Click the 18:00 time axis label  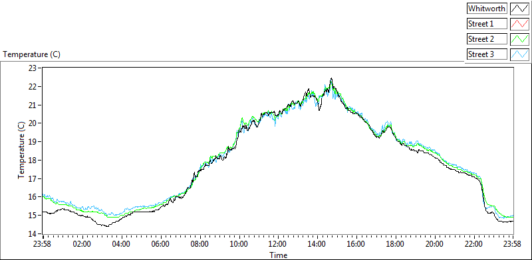[396, 244]
